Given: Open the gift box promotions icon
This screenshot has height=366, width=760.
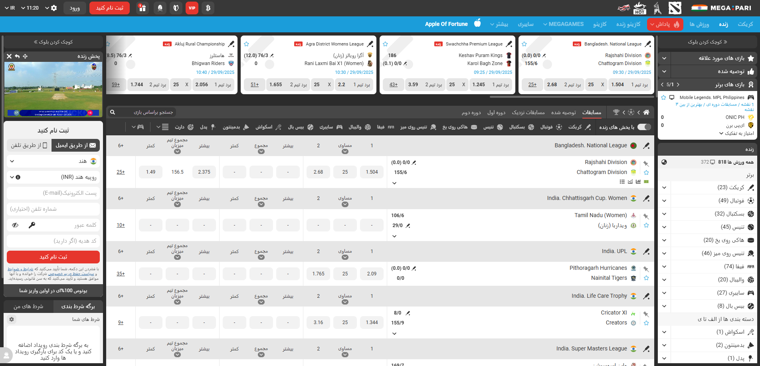Looking at the screenshot, I should (142, 8).
